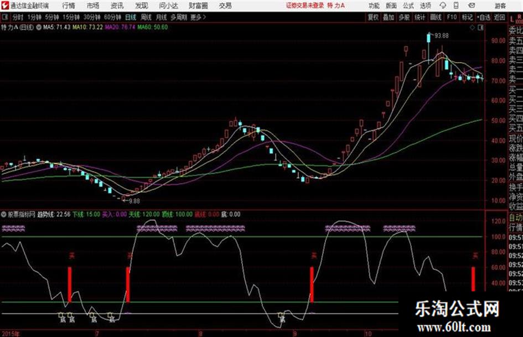Switch to 分时 period tab

[x=18, y=17]
